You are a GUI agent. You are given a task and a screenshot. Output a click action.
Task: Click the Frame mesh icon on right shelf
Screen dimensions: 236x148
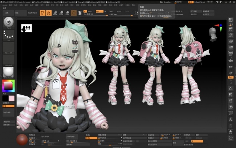[x=231, y=88]
